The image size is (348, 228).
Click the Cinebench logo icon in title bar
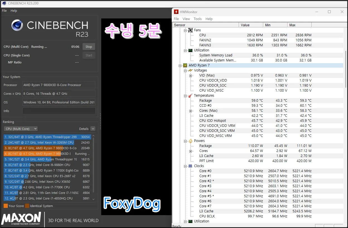pos(4,3)
